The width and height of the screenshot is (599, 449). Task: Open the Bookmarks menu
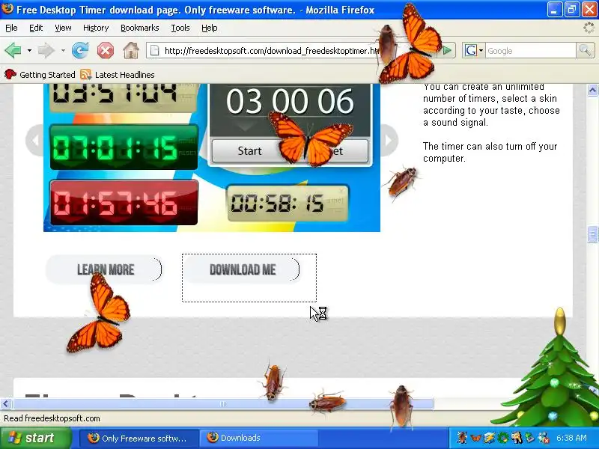[x=140, y=28]
